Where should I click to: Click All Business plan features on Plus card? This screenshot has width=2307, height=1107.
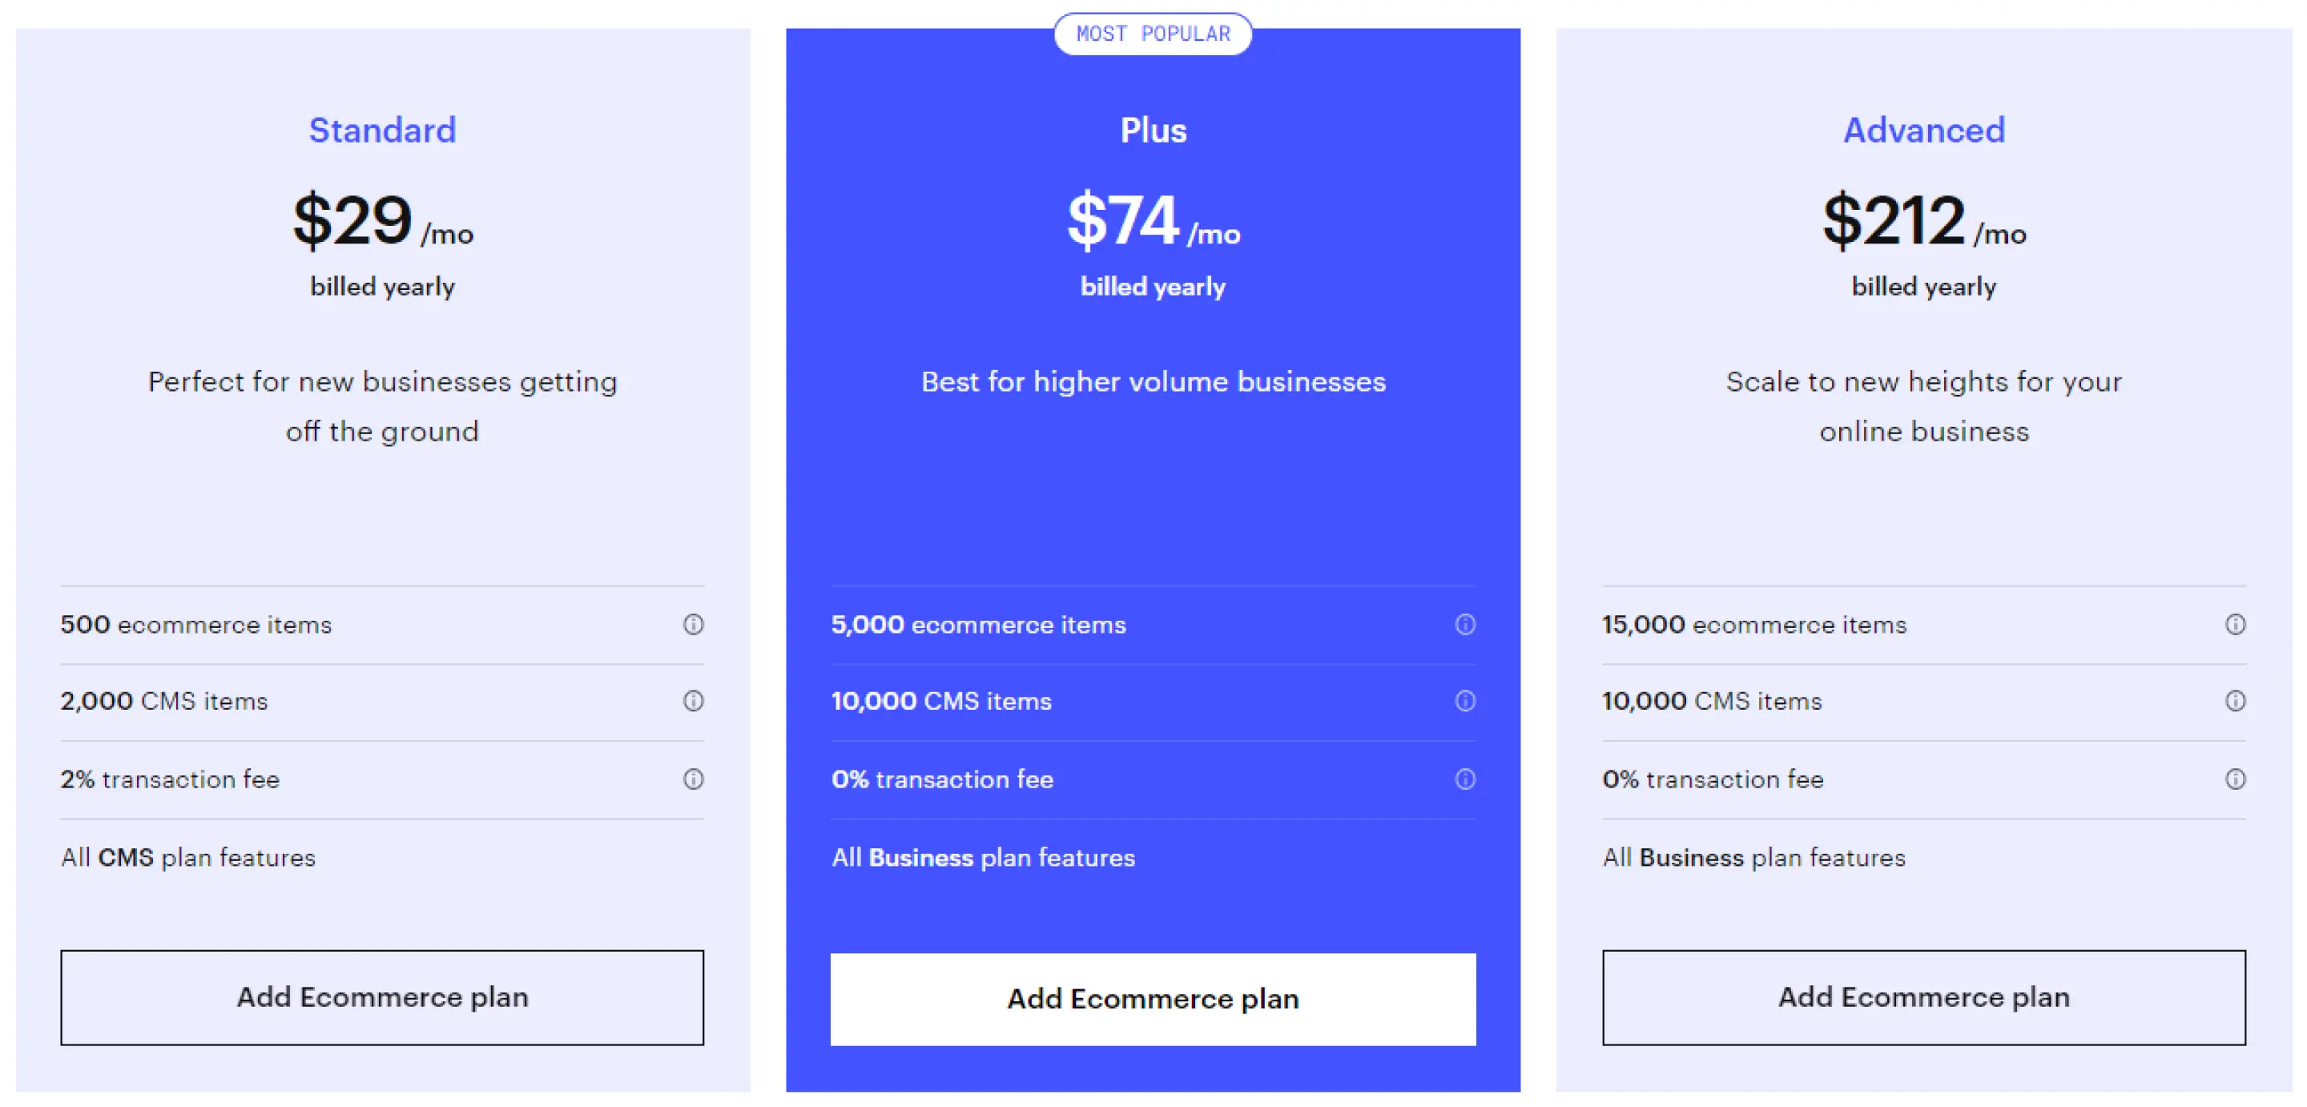point(984,858)
